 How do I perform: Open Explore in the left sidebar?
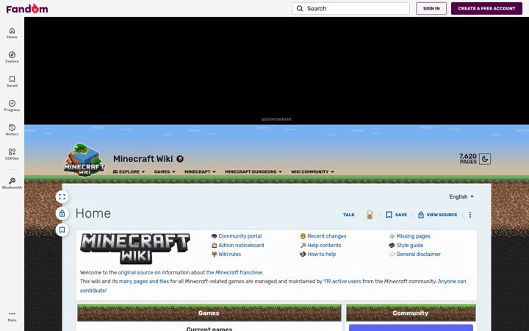pos(12,57)
